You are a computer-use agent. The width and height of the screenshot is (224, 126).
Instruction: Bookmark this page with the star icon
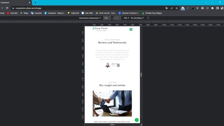tap(177, 8)
